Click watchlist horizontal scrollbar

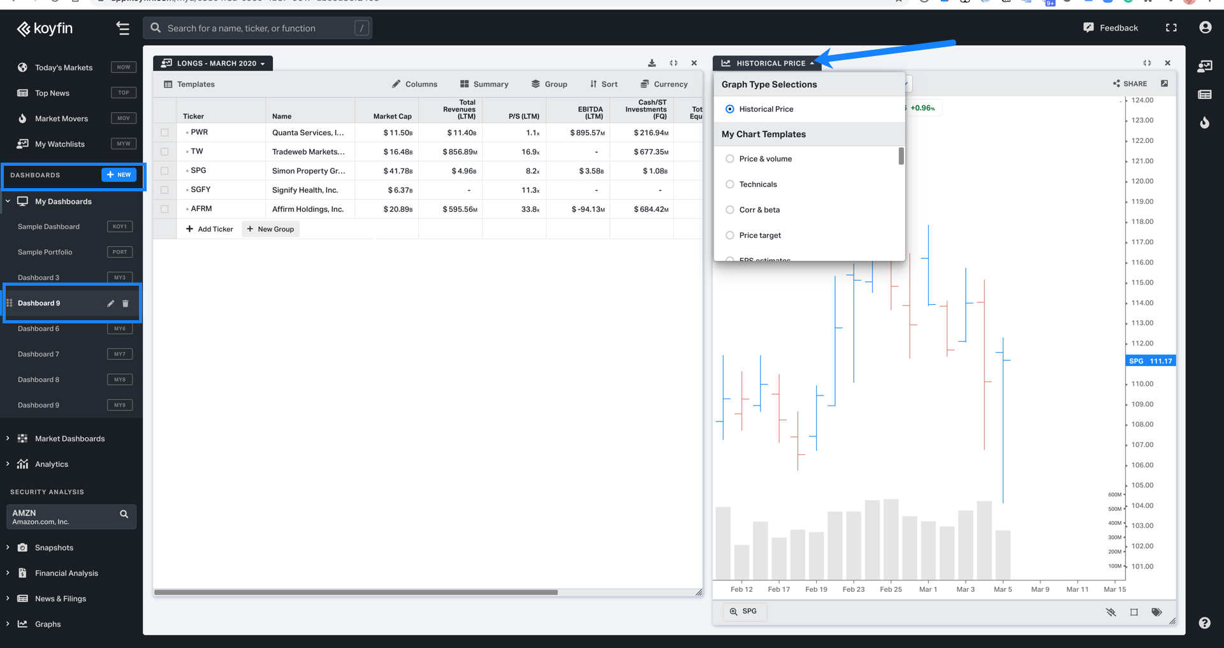356,593
